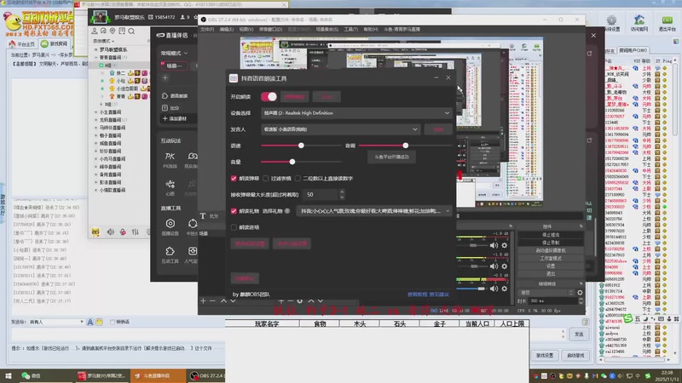Click 停止推流 in OBS controls
This screenshot has height=383, width=682.
click(x=551, y=235)
